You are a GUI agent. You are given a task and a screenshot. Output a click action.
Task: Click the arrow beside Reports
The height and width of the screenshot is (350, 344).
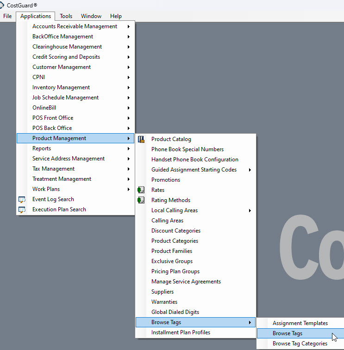(x=129, y=149)
